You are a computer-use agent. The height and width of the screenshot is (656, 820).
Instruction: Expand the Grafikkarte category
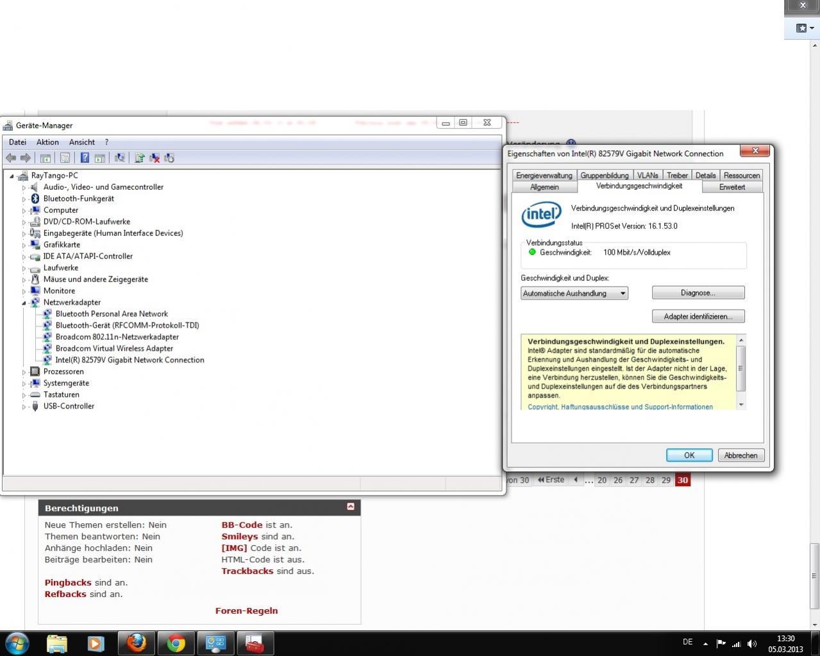(24, 246)
